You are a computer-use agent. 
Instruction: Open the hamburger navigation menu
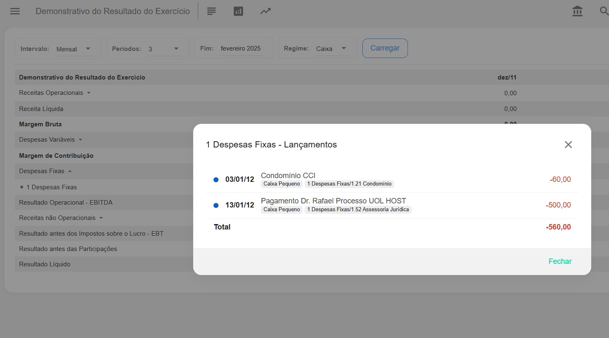point(15,11)
